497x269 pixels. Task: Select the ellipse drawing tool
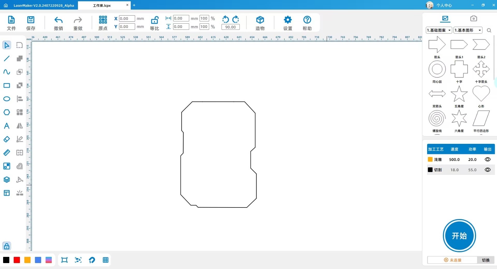point(7,99)
